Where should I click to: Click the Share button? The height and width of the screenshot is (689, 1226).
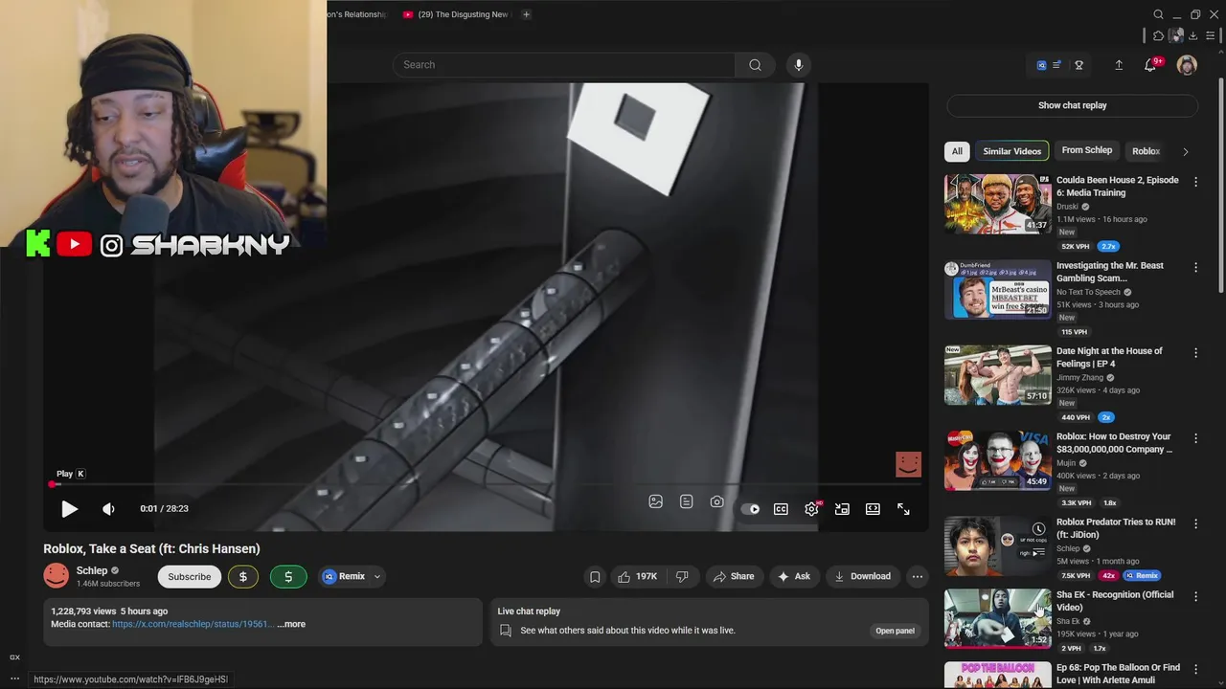pos(734,576)
